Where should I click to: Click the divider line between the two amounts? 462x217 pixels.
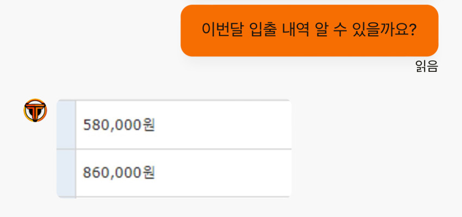(174, 149)
